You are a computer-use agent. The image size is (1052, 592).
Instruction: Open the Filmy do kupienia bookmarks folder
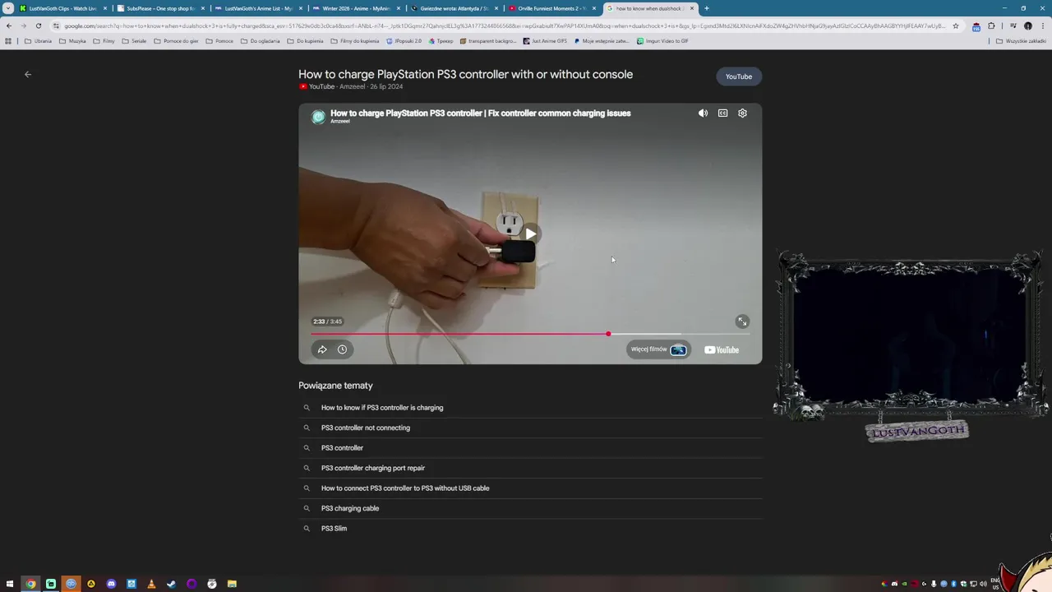[x=354, y=41]
